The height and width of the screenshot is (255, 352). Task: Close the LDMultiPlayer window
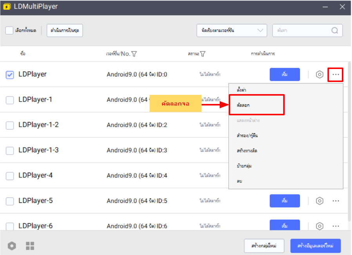point(342,7)
